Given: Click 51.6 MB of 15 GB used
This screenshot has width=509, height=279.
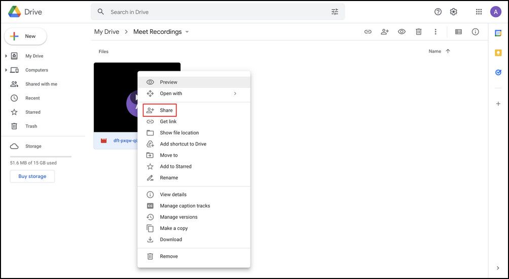Looking at the screenshot, I should tap(33, 163).
